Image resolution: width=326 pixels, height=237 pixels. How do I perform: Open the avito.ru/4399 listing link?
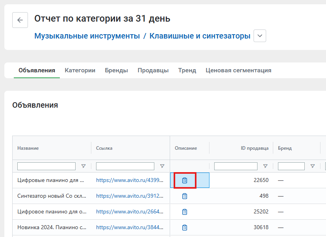tap(130, 180)
